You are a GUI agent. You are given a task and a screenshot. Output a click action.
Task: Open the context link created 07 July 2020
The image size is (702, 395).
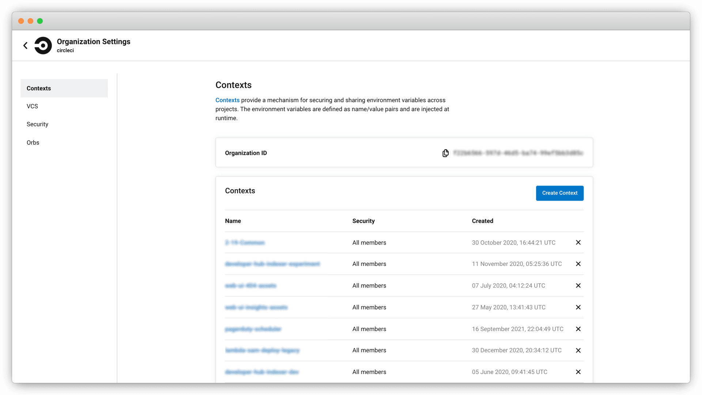[251, 286]
